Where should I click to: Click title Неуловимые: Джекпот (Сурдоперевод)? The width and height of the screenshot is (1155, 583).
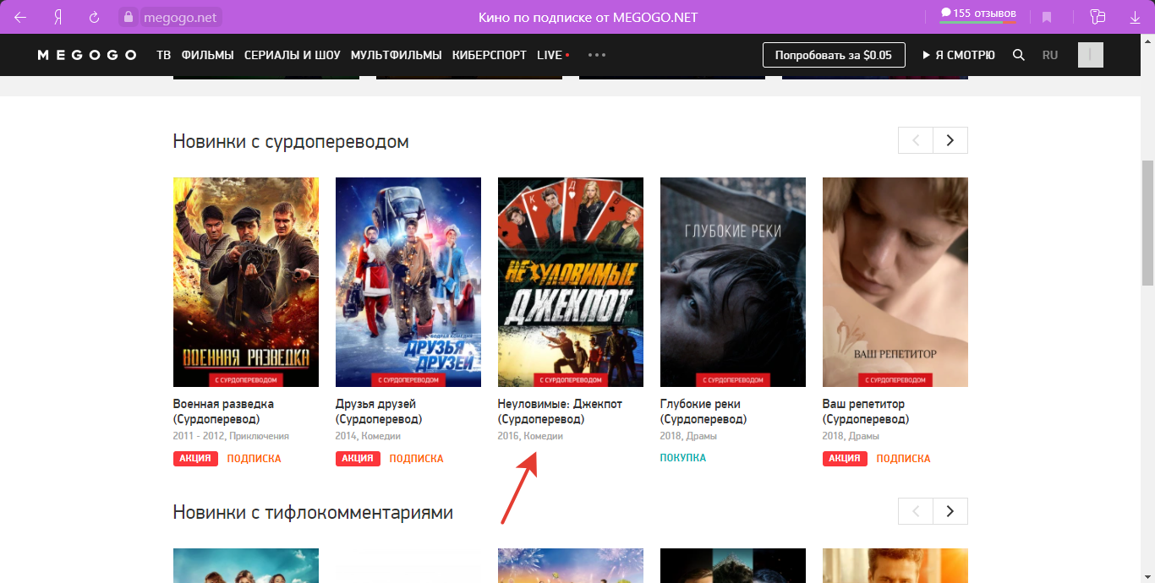(x=560, y=411)
